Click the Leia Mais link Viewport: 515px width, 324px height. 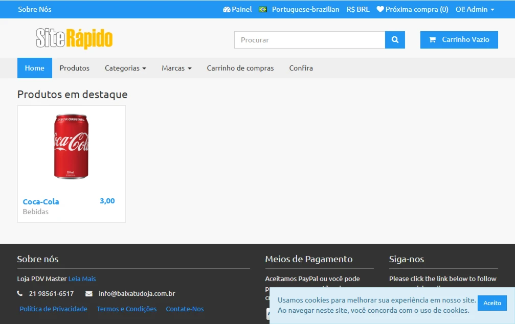point(82,279)
